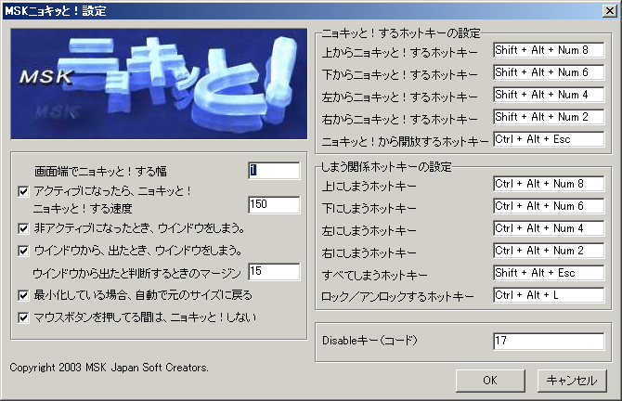Select the 左にしまうホットキー field
This screenshot has height=401, width=622.
(549, 228)
